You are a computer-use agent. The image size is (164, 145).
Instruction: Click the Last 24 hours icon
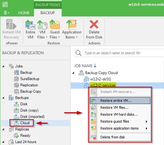[11, 142]
